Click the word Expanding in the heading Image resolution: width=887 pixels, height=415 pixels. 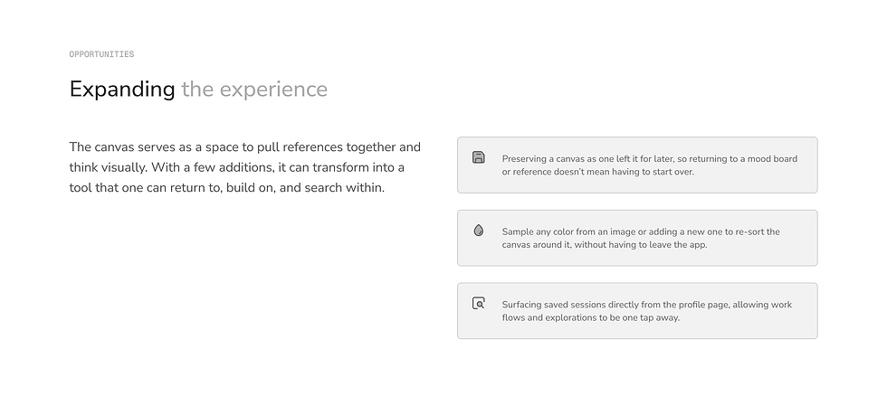[122, 90]
